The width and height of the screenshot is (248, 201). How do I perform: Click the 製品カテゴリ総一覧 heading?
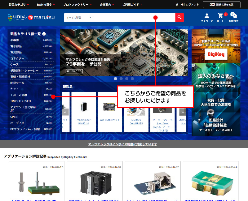(25, 34)
